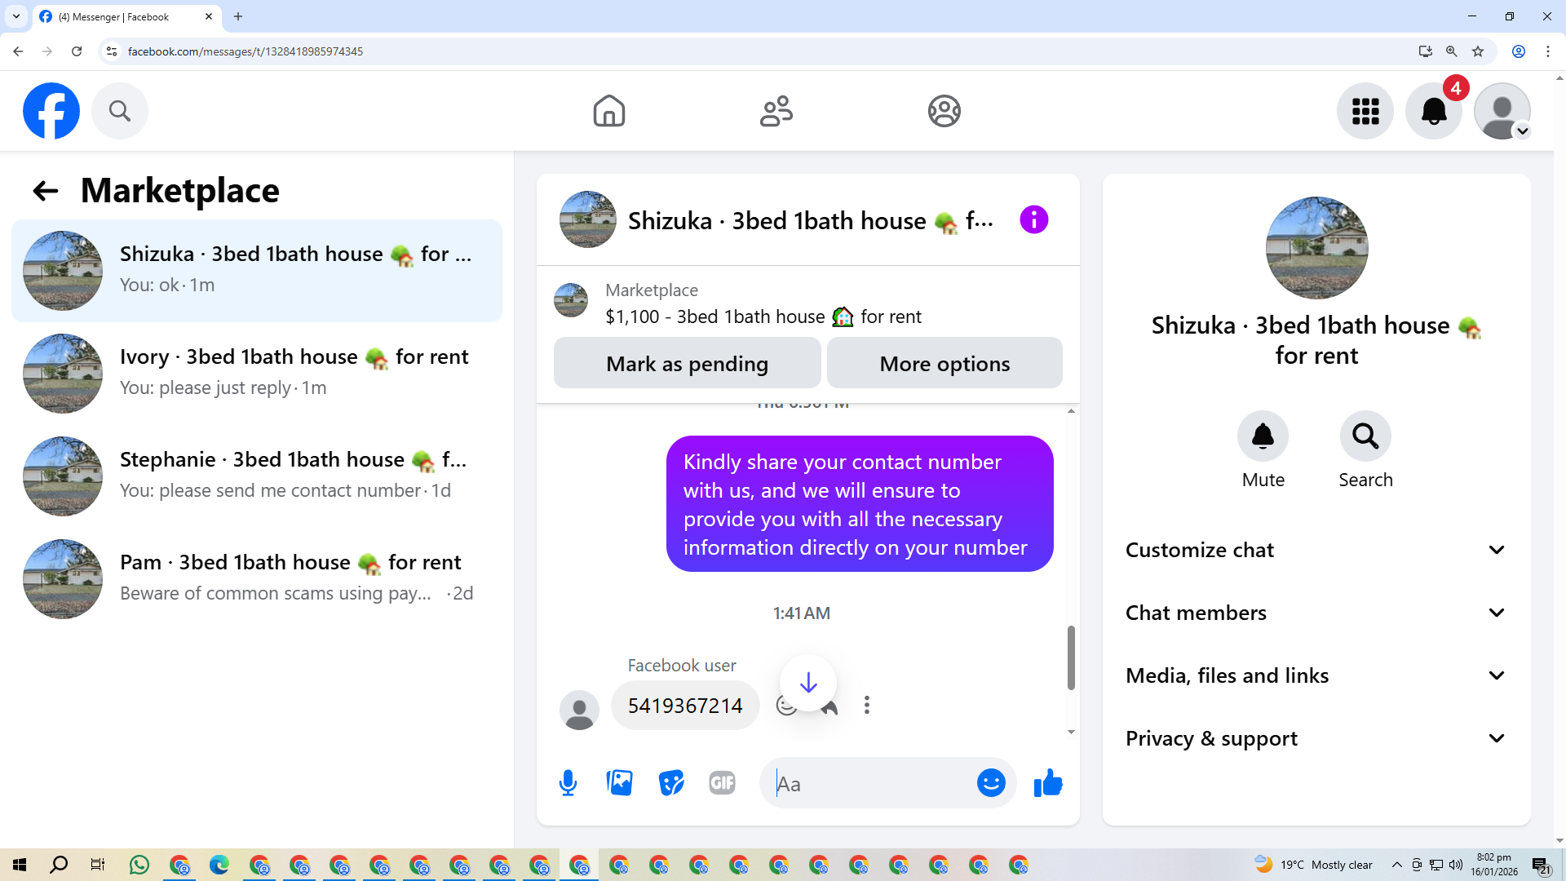
Task: Open conversation information purple icon
Action: pyautogui.click(x=1033, y=220)
